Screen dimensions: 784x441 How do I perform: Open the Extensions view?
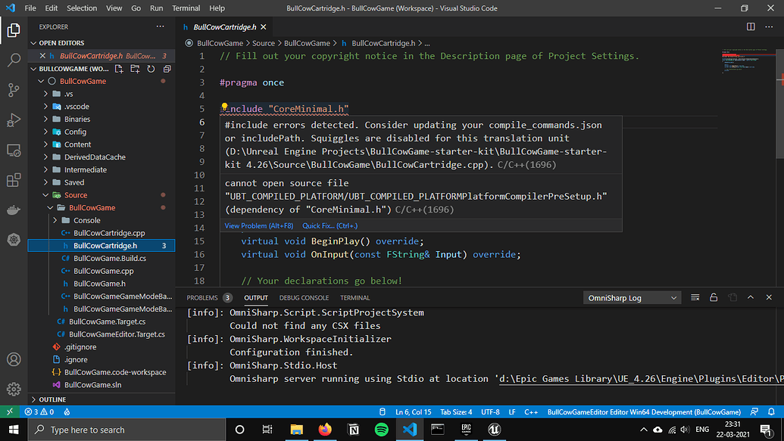click(x=13, y=180)
